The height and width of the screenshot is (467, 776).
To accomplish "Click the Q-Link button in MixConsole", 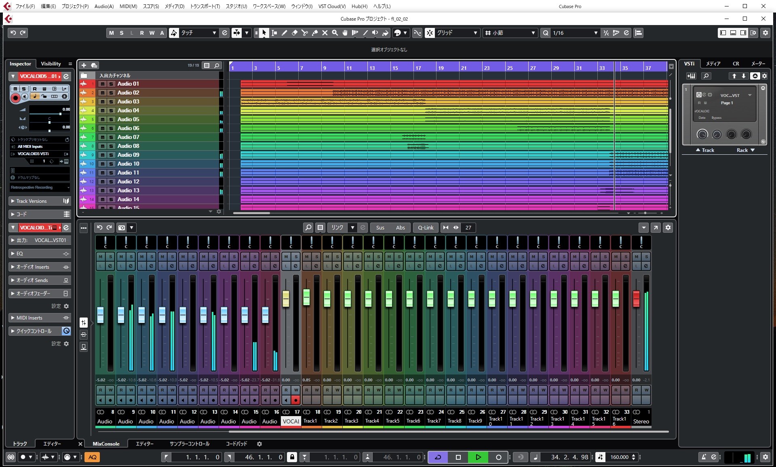I will pyautogui.click(x=425, y=228).
